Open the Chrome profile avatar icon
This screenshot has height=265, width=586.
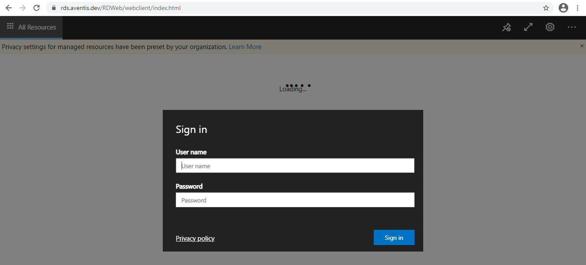(x=563, y=8)
